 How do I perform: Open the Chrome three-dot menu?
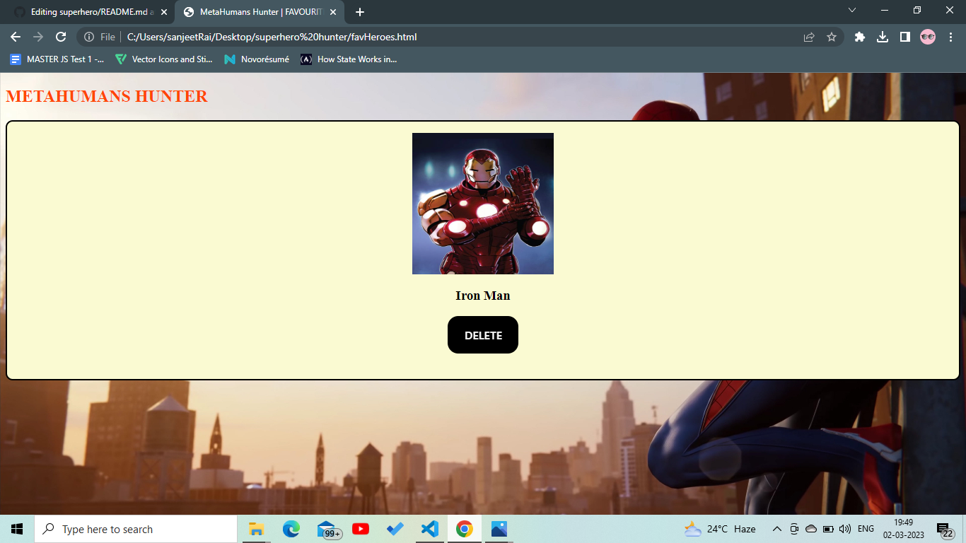click(951, 37)
